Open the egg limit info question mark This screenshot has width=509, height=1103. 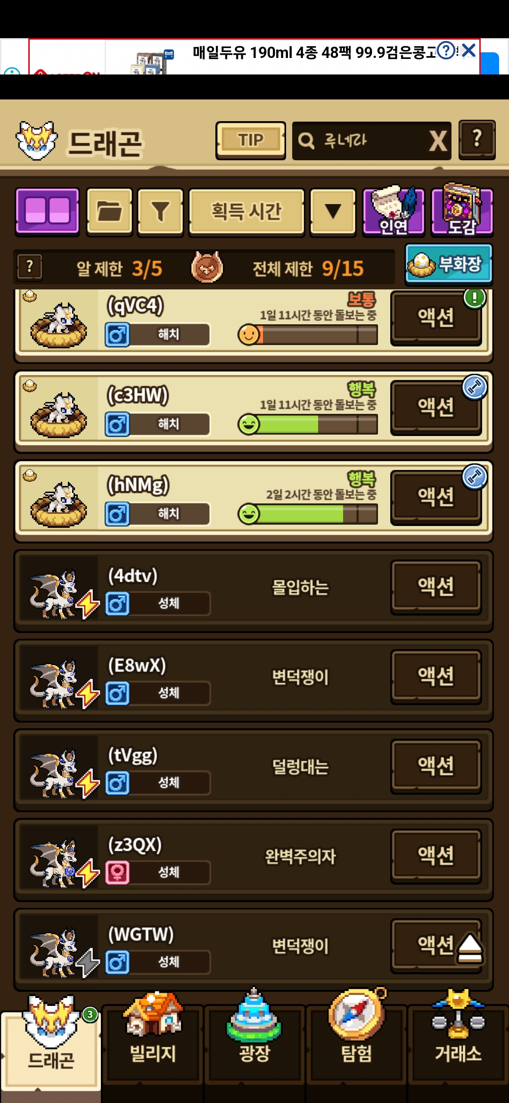tap(30, 267)
